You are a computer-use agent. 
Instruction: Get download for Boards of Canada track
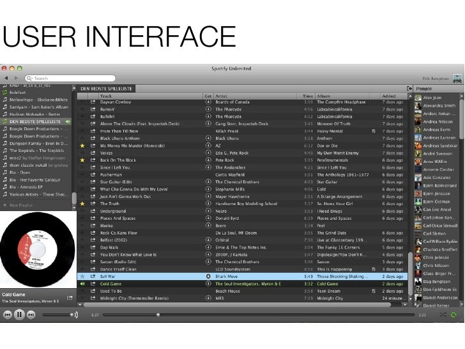point(208,102)
